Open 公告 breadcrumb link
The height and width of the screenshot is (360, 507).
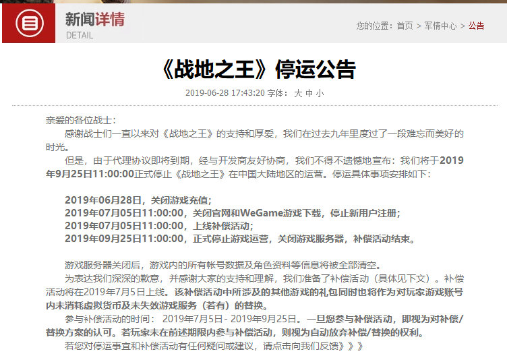(x=476, y=26)
